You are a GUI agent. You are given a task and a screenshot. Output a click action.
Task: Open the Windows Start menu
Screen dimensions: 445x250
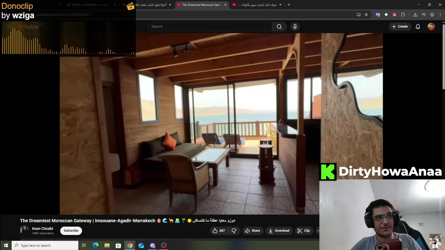click(x=6, y=245)
